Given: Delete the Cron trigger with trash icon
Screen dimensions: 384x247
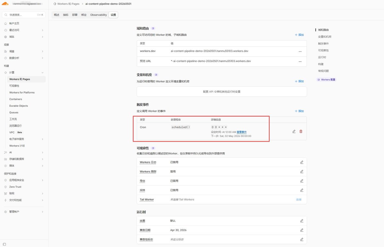Looking at the screenshot, I should click(x=301, y=131).
